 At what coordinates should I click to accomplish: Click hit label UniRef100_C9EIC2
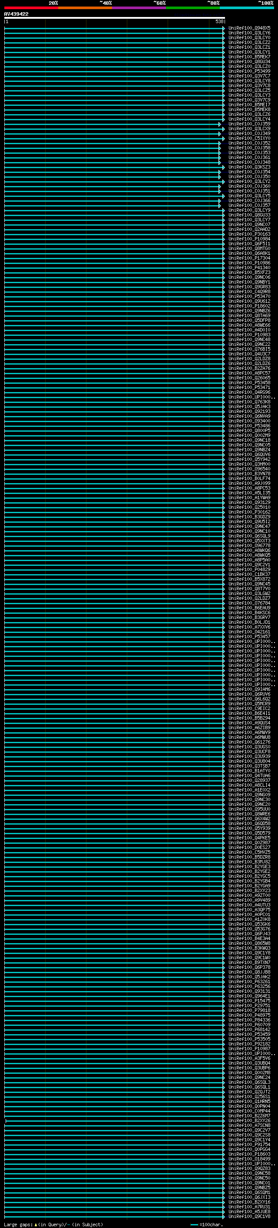[x=249, y=708]
